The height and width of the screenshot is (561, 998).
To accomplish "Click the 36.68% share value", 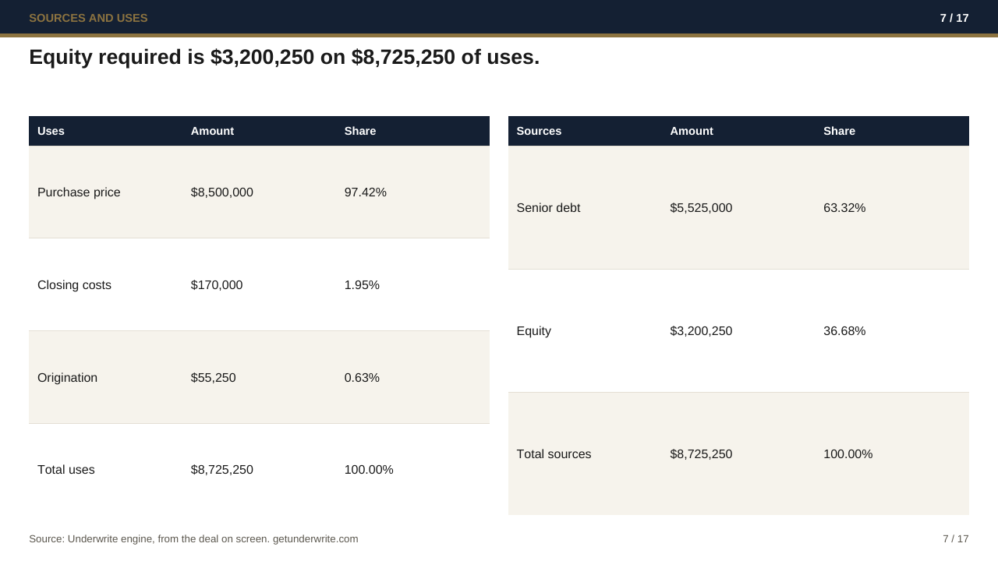I will click(x=844, y=331).
